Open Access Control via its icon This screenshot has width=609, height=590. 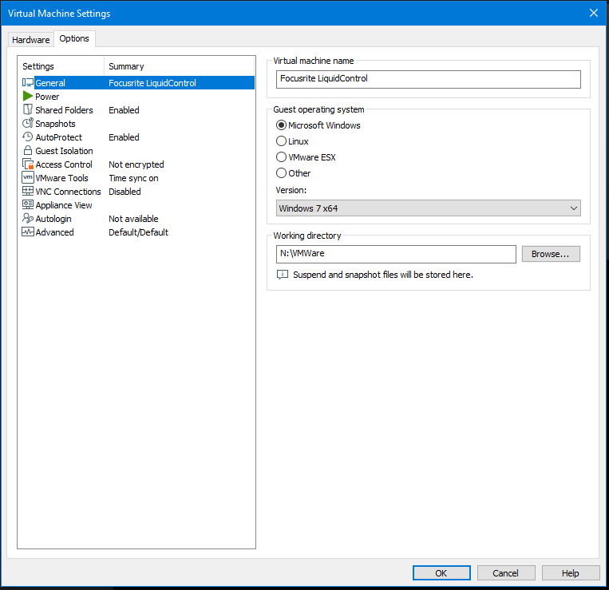pyautogui.click(x=28, y=164)
